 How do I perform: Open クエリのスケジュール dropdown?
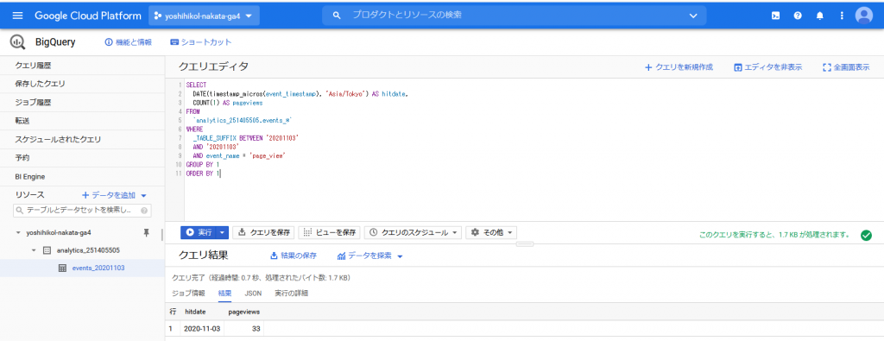click(x=414, y=232)
